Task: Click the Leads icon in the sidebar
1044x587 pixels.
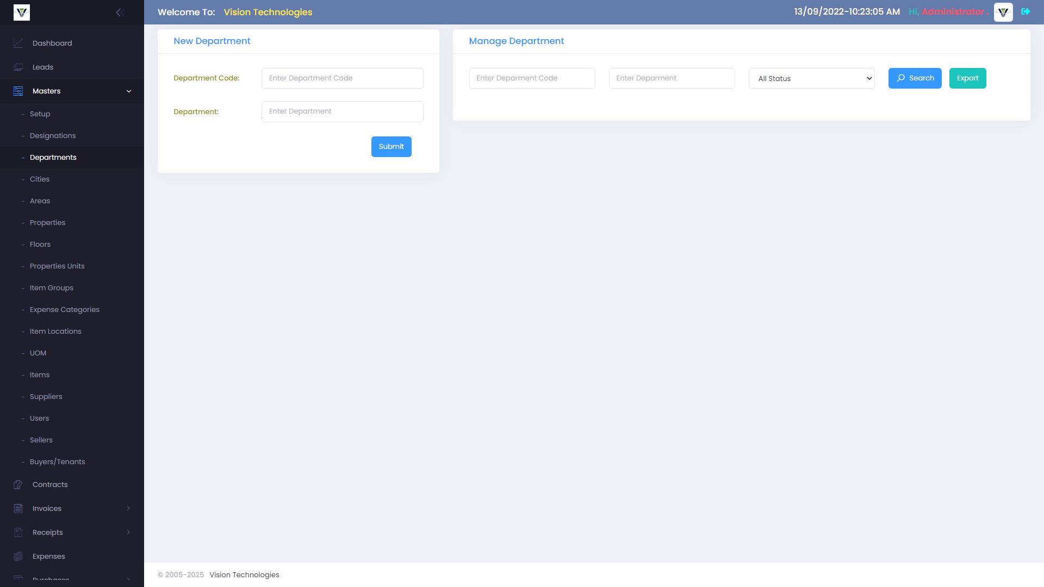Action: 18,67
